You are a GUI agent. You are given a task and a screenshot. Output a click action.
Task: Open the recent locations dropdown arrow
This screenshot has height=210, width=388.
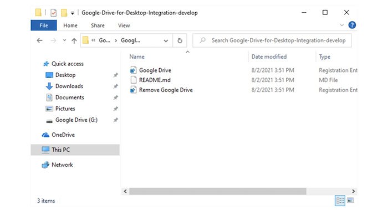point(64,40)
